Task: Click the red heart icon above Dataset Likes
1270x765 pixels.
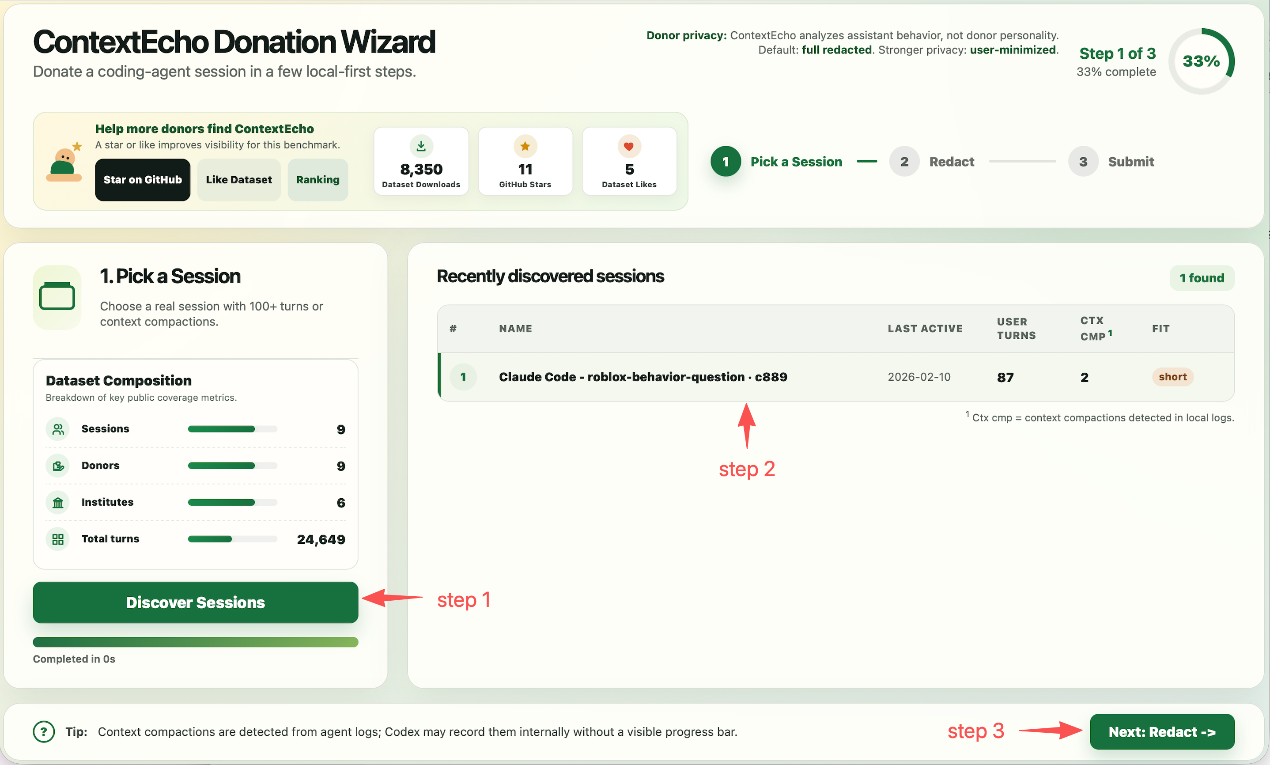Action: click(x=629, y=146)
